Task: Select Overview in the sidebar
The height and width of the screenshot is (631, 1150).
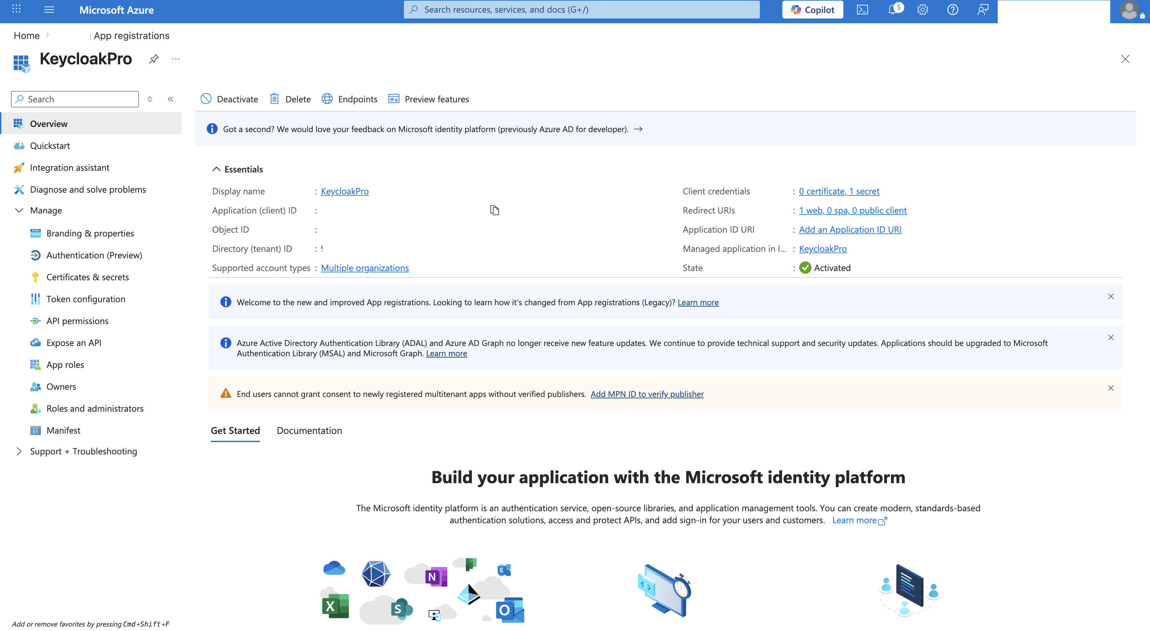Action: (x=91, y=124)
